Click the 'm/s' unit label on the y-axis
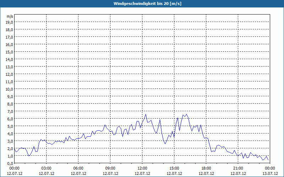284x177 pixels. [10, 16]
